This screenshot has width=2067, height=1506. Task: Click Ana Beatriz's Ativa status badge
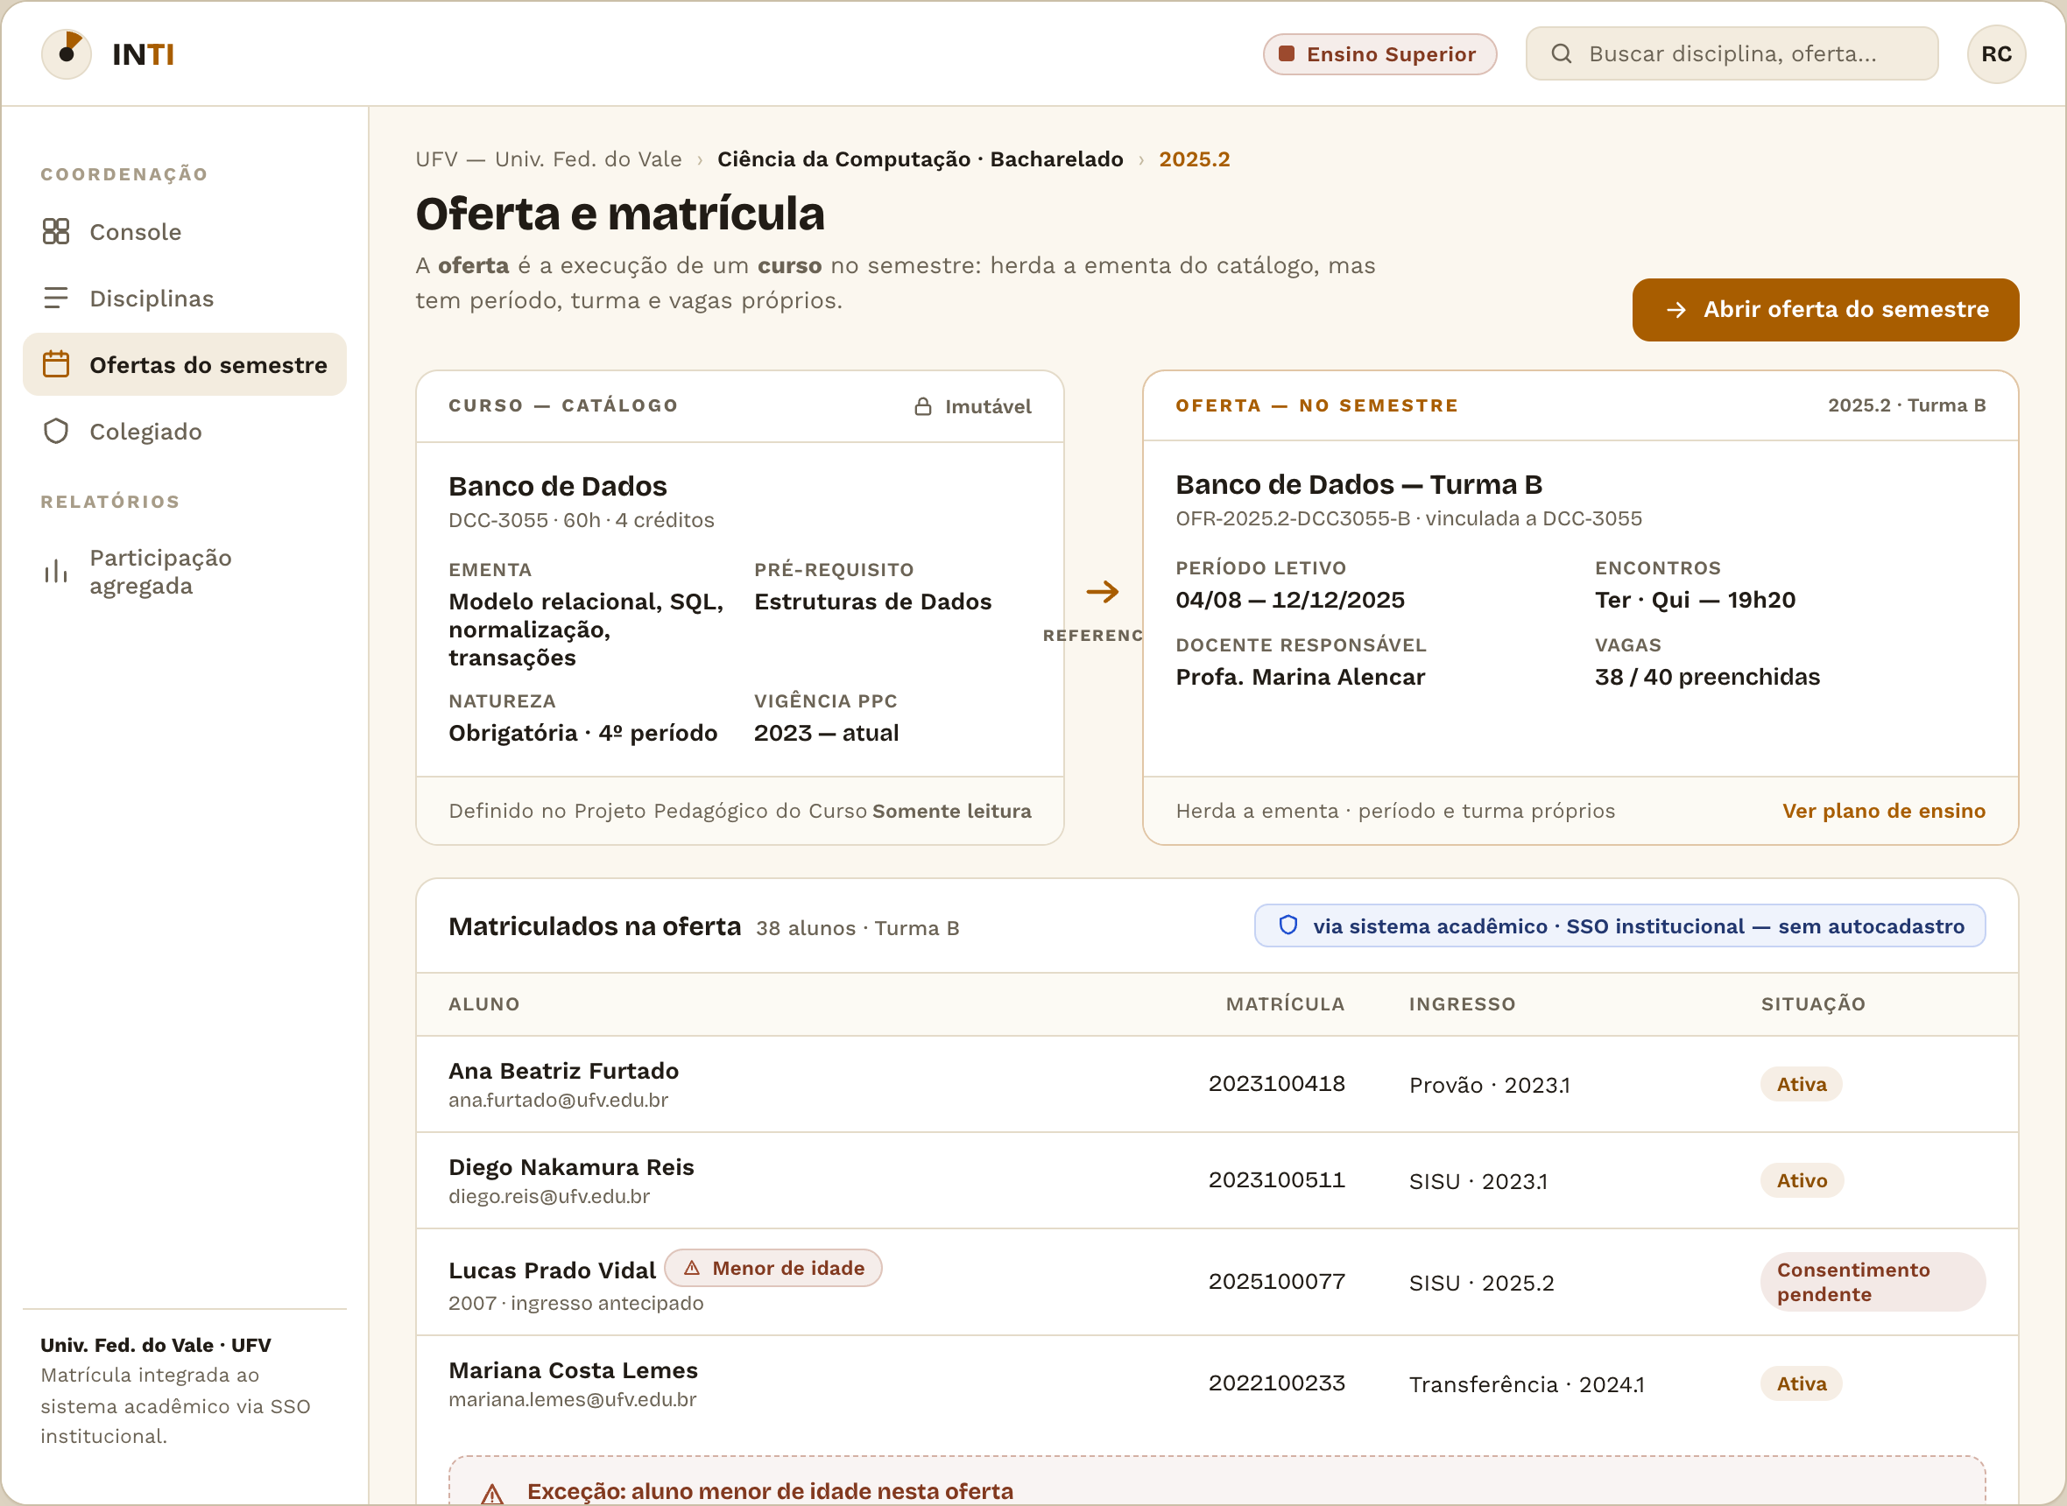(x=1801, y=1084)
